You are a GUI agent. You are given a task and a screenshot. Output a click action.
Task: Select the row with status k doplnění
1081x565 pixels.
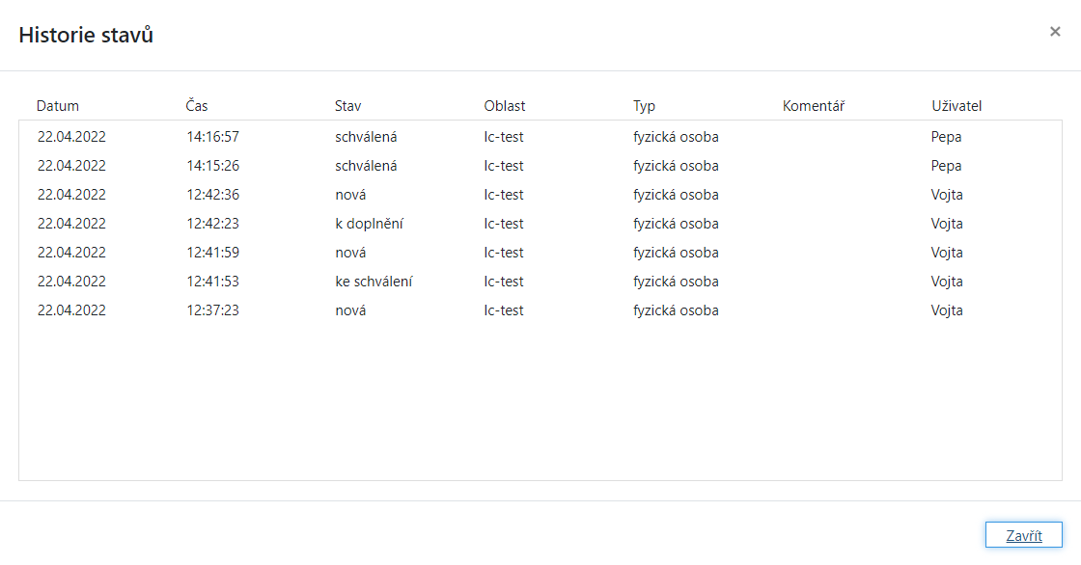tap(369, 224)
